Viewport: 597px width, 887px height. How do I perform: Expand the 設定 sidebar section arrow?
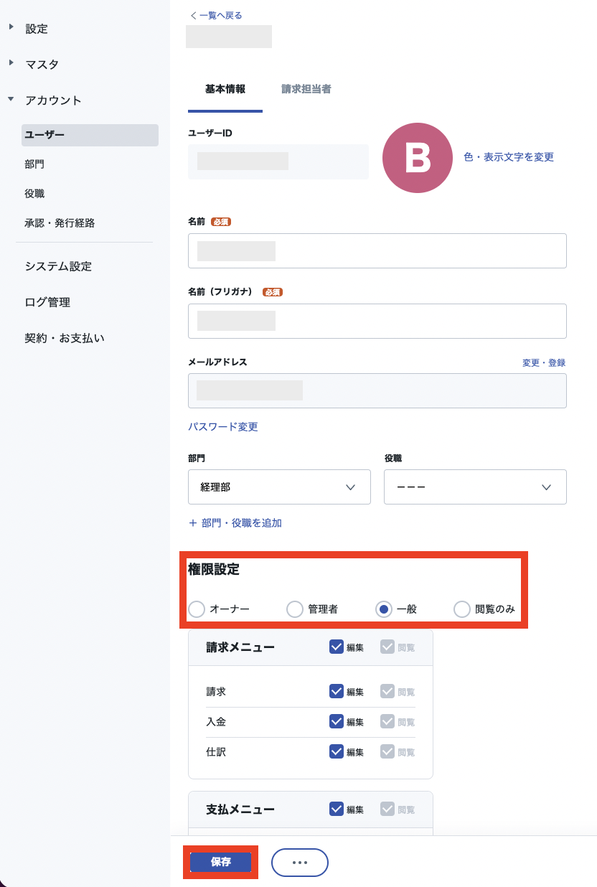coord(11,27)
